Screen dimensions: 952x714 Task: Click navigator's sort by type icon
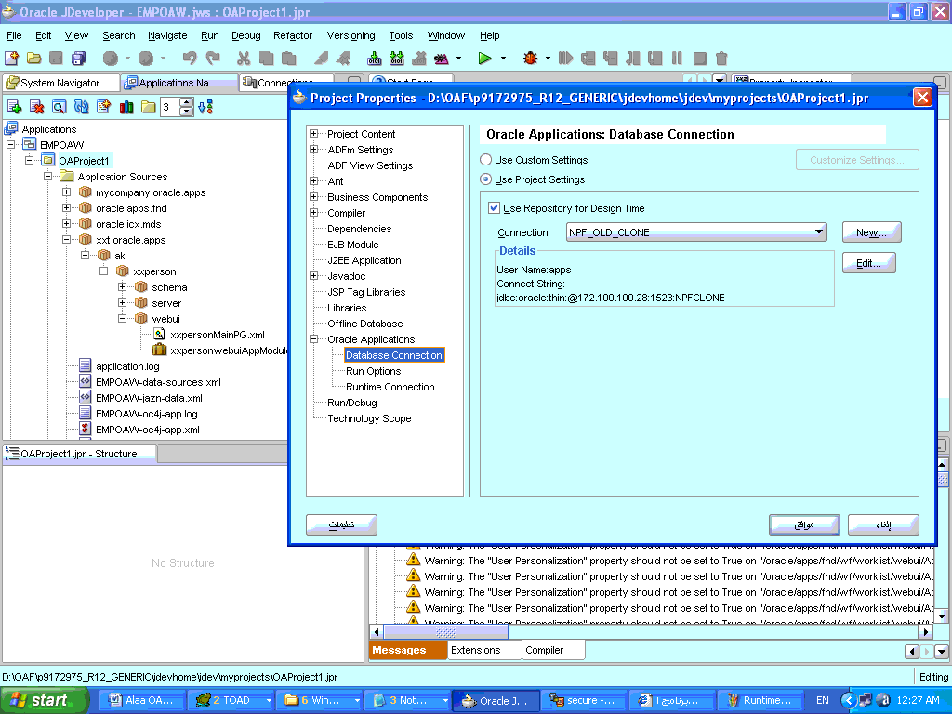coord(205,108)
